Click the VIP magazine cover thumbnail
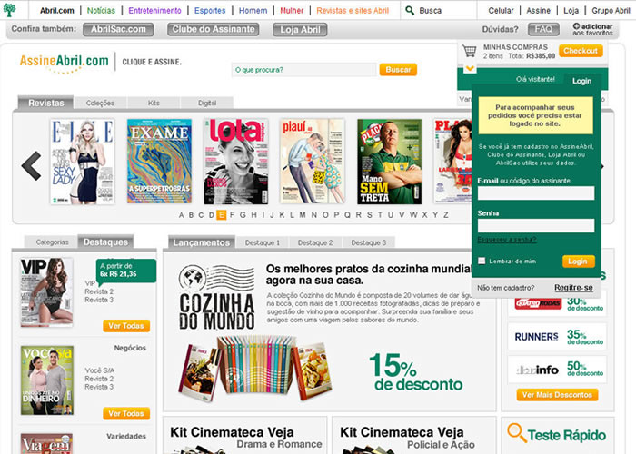Image resolution: width=636 pixels, height=454 pixels. [46, 292]
